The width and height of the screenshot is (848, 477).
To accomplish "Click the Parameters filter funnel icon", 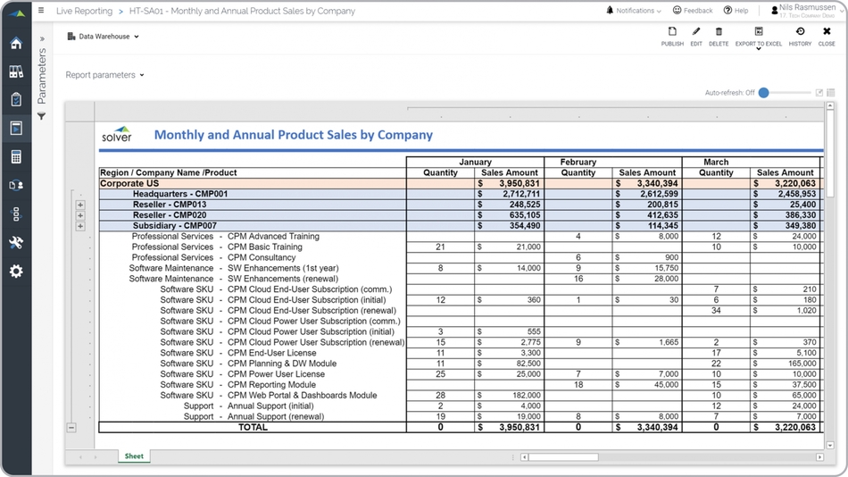I will 41,116.
